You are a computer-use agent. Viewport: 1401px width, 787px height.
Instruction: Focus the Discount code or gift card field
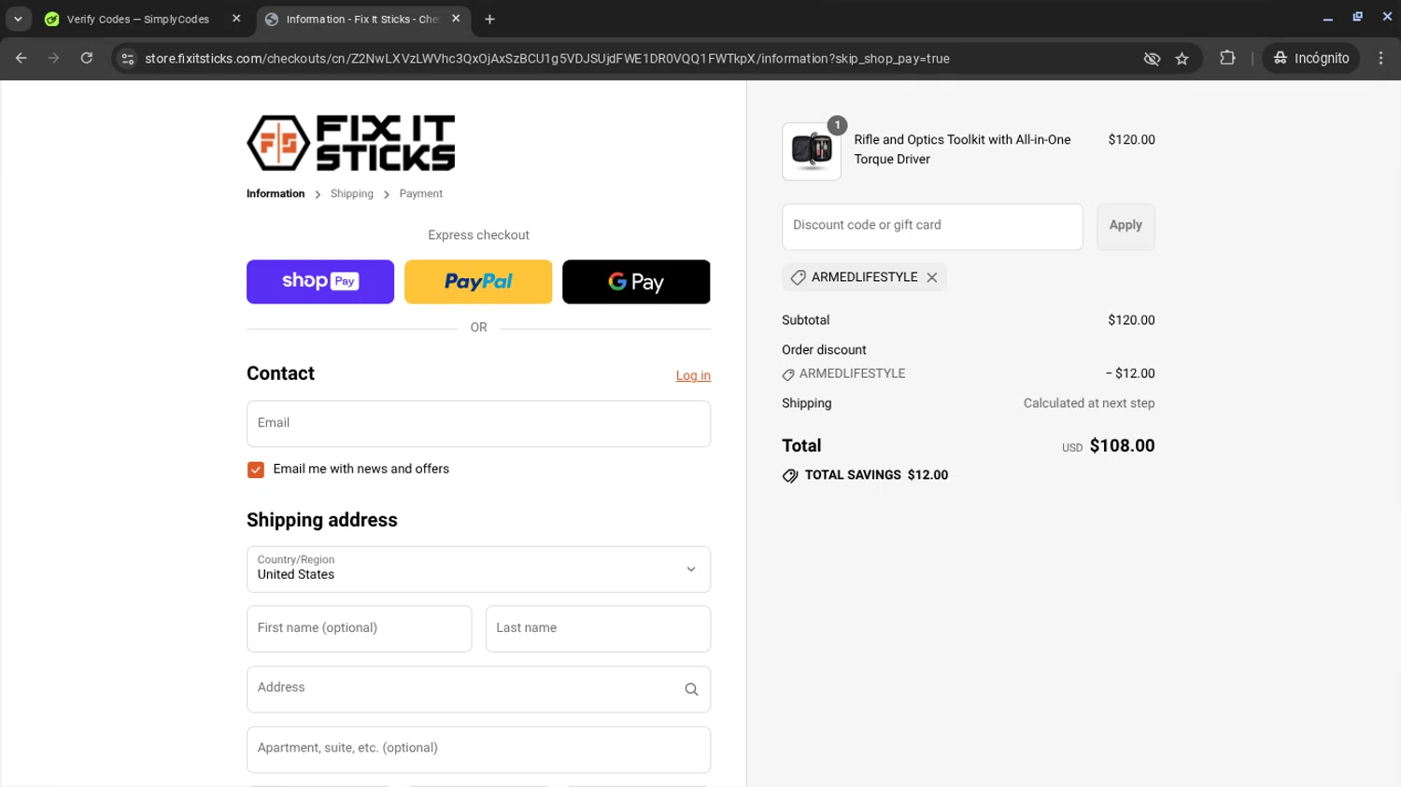pos(931,227)
